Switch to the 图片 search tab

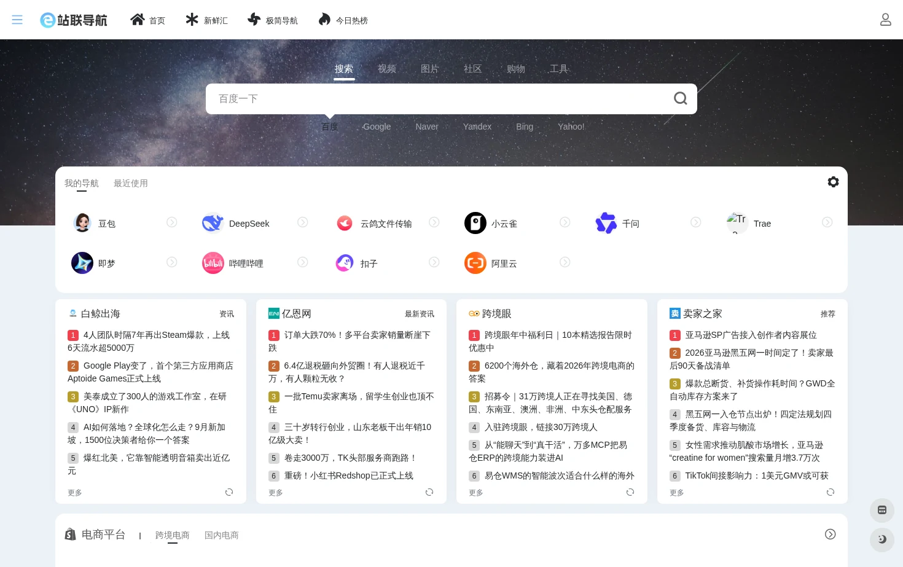pyautogui.click(x=430, y=69)
